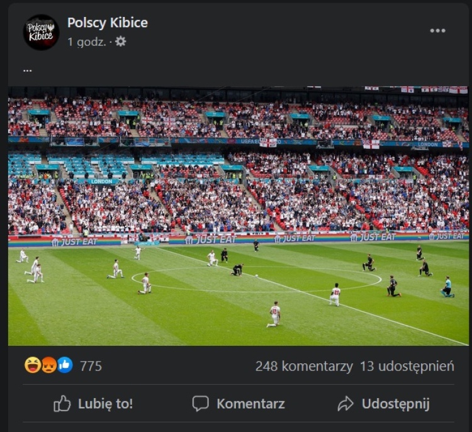Image resolution: width=472 pixels, height=432 pixels.
Task: Click the speech bubble comment icon
Action: click(201, 404)
